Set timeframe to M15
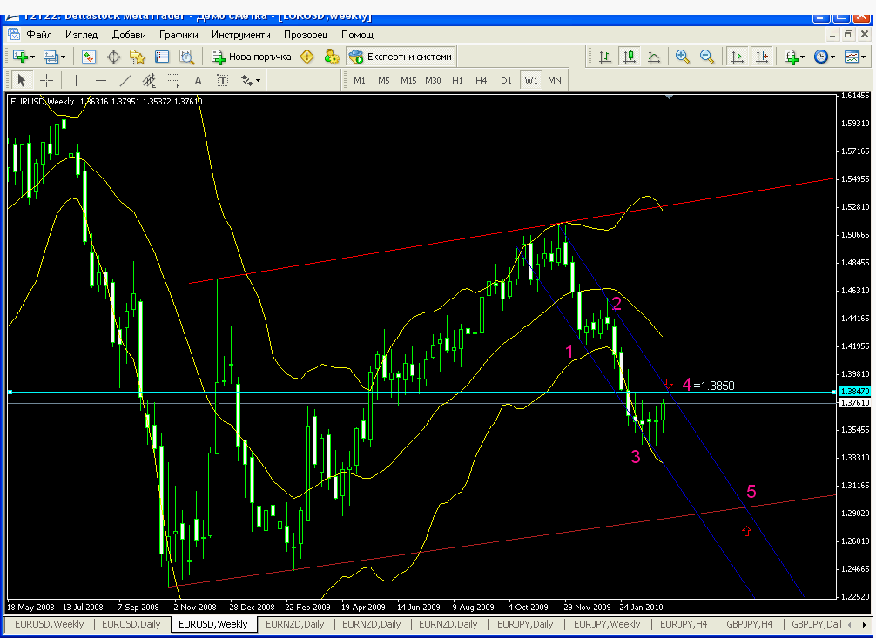The image size is (876, 638). [x=408, y=80]
